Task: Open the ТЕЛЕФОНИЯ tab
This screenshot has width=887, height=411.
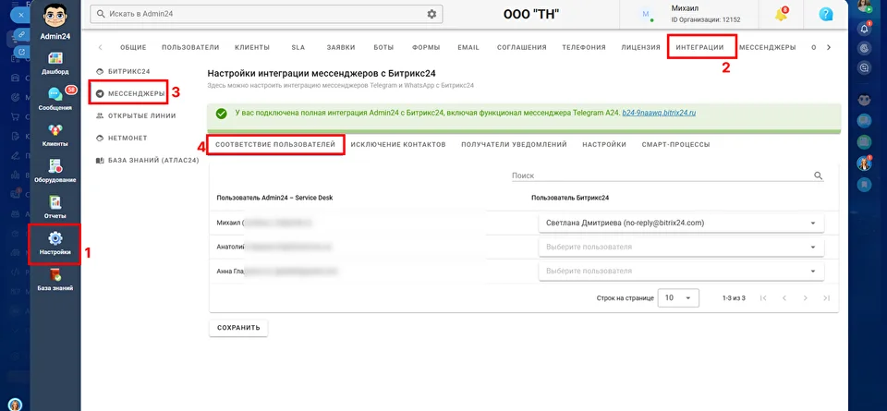Action: tap(584, 47)
